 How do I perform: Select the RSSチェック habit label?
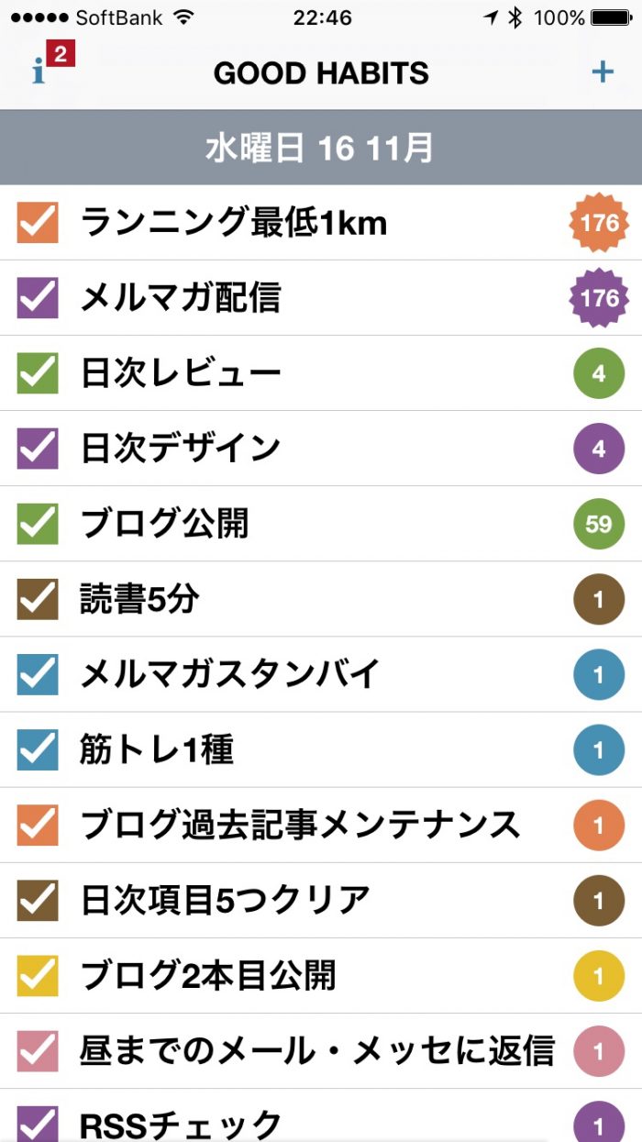(x=181, y=1124)
